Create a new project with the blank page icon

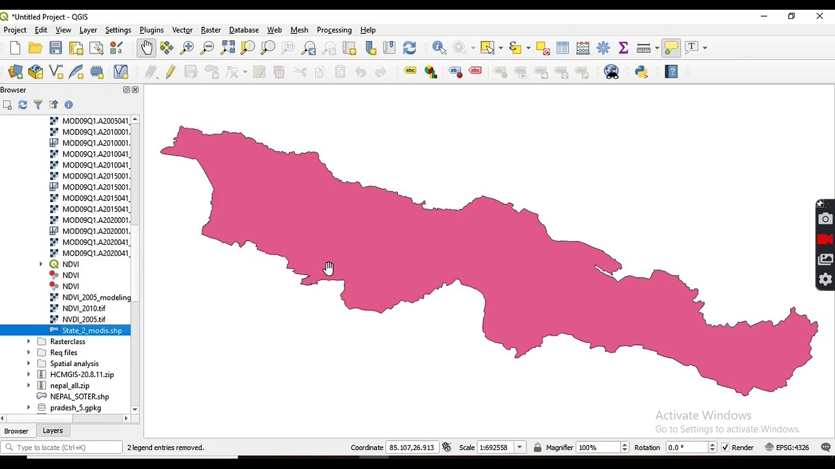coord(15,48)
